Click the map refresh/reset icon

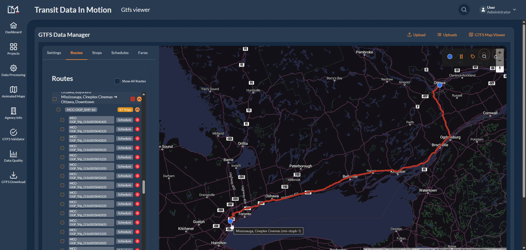tap(496, 57)
